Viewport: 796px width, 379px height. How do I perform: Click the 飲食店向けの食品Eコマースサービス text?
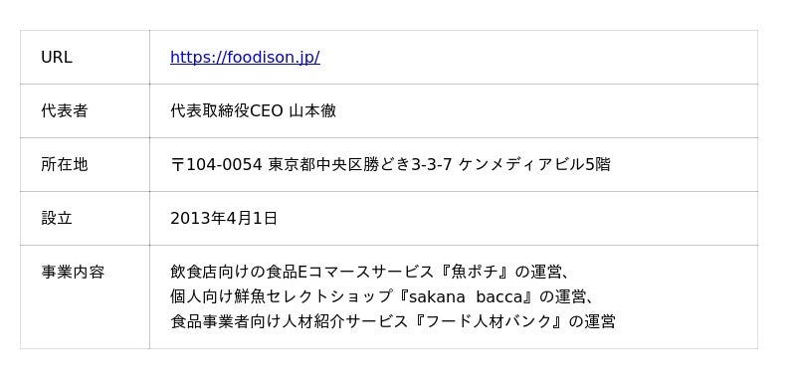pos(302,272)
